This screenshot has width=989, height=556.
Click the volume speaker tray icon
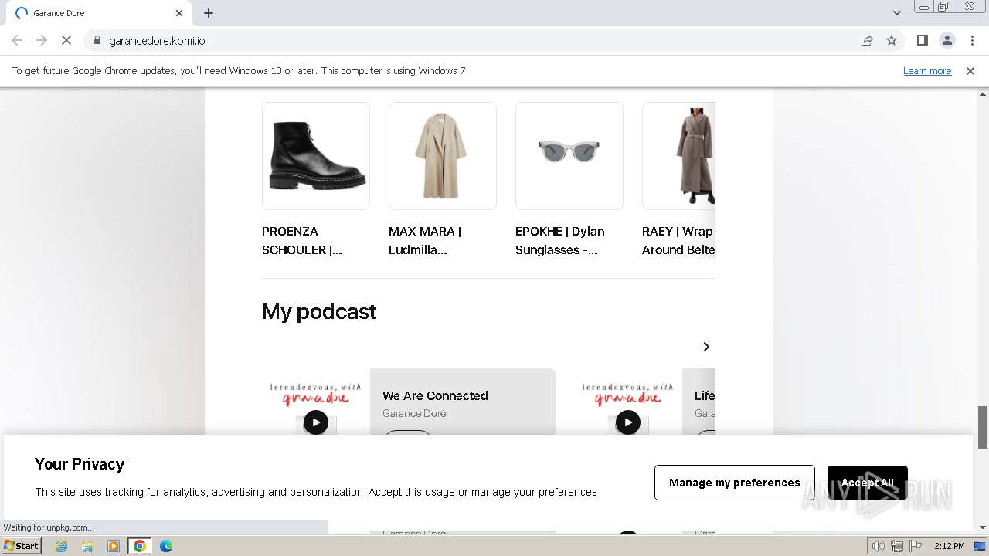(879, 546)
